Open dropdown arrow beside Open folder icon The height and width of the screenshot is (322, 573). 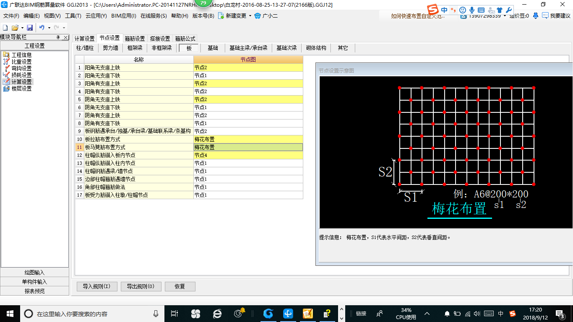22,28
